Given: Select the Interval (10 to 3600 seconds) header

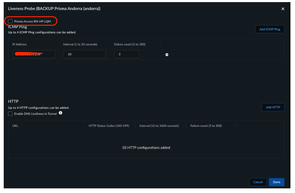Looking at the screenshot, I should pyautogui.click(x=159, y=126).
